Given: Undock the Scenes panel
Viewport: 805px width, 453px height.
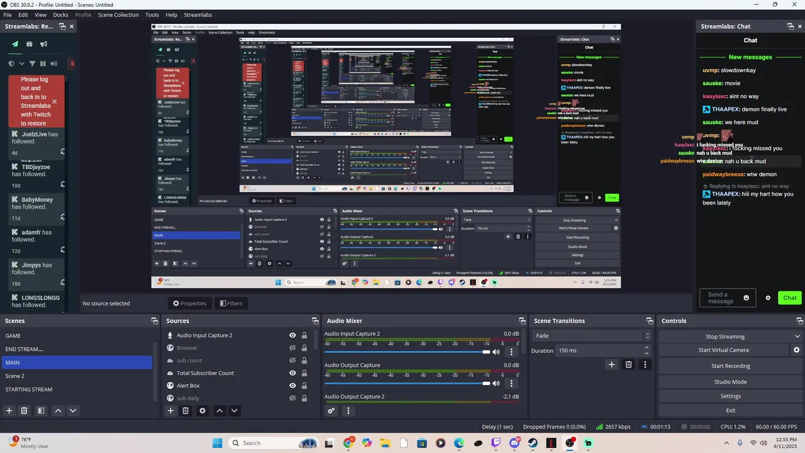Looking at the screenshot, I should [x=155, y=321].
